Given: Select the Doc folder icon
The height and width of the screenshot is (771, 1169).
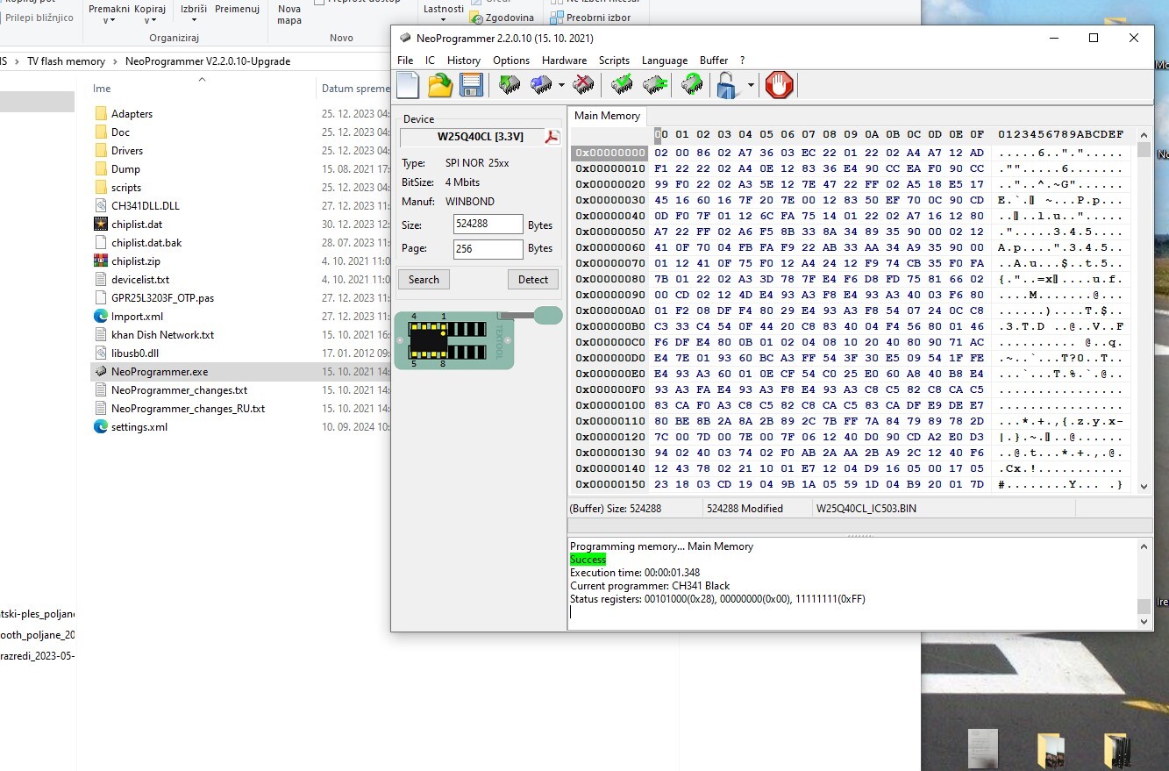Looking at the screenshot, I should (100, 132).
